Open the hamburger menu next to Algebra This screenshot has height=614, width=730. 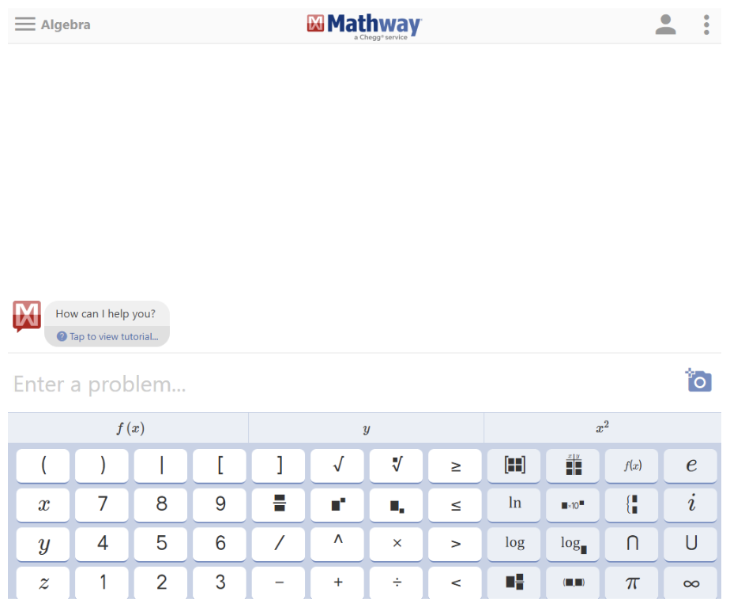tap(25, 24)
